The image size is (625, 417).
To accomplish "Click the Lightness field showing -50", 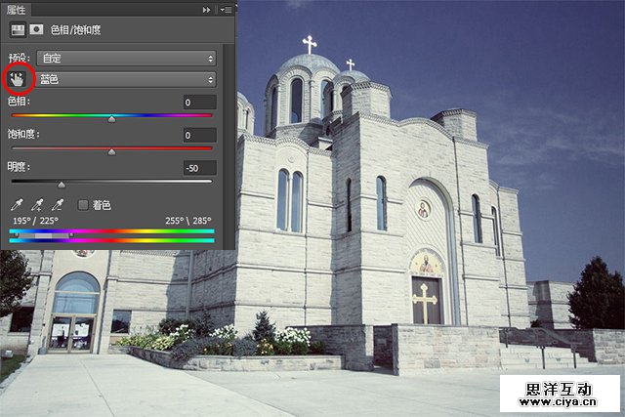I will (x=198, y=167).
